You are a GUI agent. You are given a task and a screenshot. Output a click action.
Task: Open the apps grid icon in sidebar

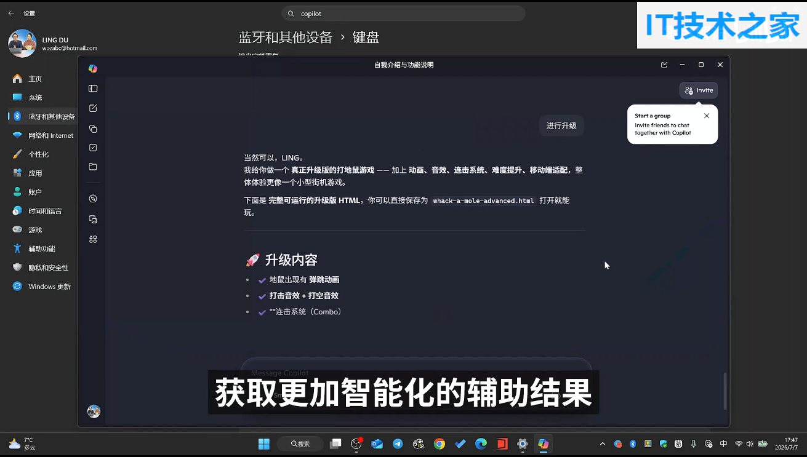[93, 239]
